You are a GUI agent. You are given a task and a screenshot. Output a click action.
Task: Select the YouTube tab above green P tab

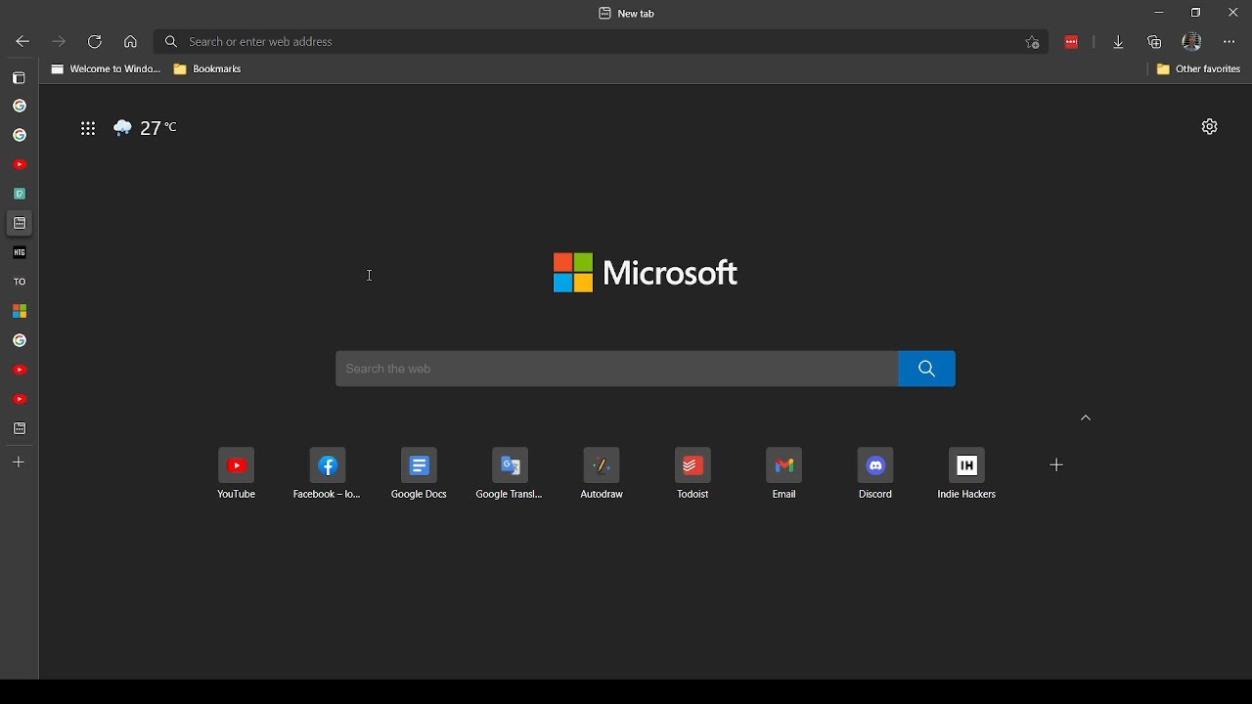[20, 165]
